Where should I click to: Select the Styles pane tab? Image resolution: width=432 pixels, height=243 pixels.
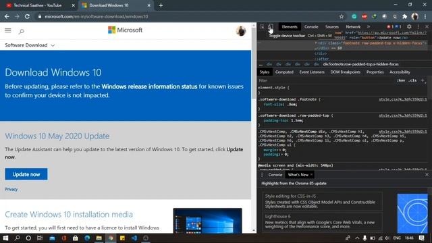tap(264, 72)
